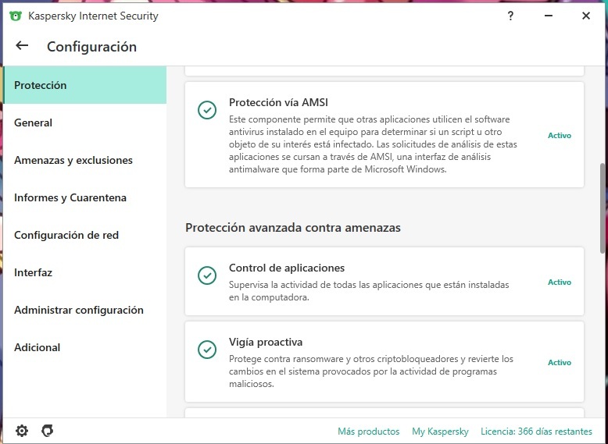This screenshot has width=608, height=444.
Task: Open Protección vía AMSI settings title
Action: 278,102
